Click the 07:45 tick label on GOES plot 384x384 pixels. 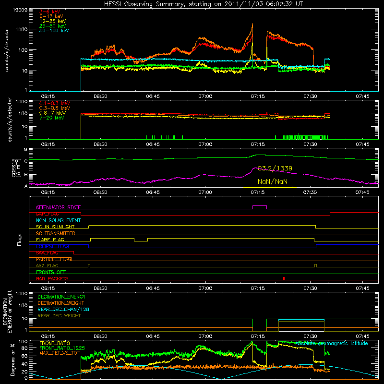pyautogui.click(x=362, y=192)
